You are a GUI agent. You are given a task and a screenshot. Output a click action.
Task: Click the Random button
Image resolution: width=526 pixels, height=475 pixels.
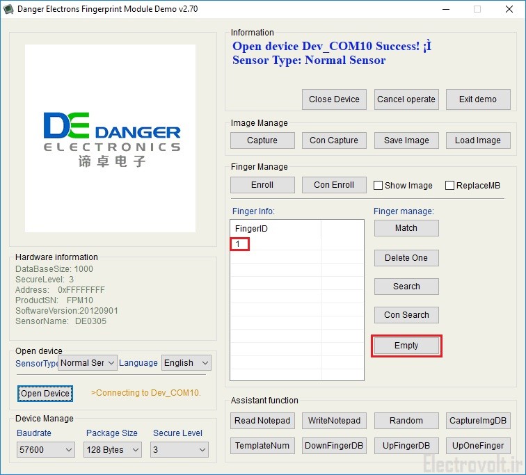(406, 420)
